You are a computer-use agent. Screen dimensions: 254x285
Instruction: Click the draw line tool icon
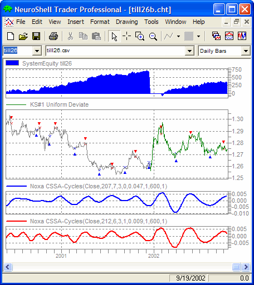click(x=169, y=36)
